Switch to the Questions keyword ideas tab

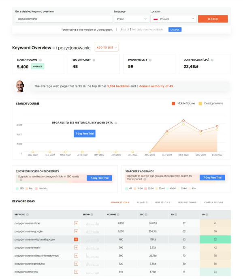point(162,202)
